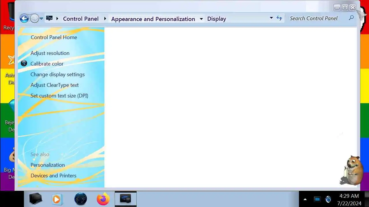Open Change display settings link
This screenshot has height=207, width=369.
point(58,74)
